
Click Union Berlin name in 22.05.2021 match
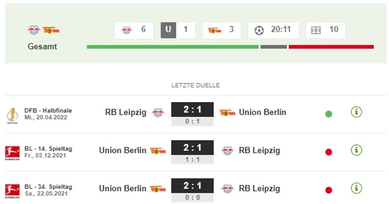(123, 188)
